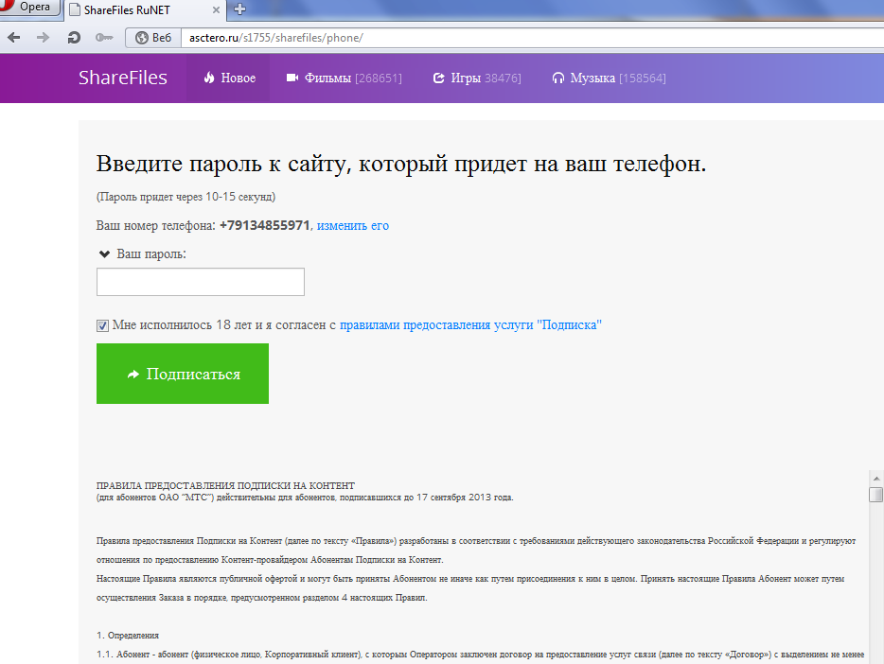This screenshot has height=664, width=884.
Task: Click the Веб globe badge
Action: point(153,38)
